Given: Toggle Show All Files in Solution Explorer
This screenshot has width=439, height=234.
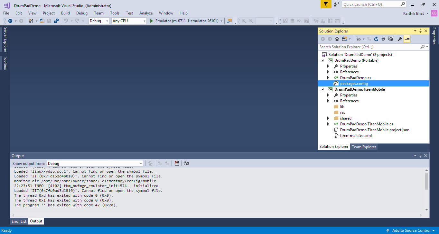Looking at the screenshot, I should (390, 39).
